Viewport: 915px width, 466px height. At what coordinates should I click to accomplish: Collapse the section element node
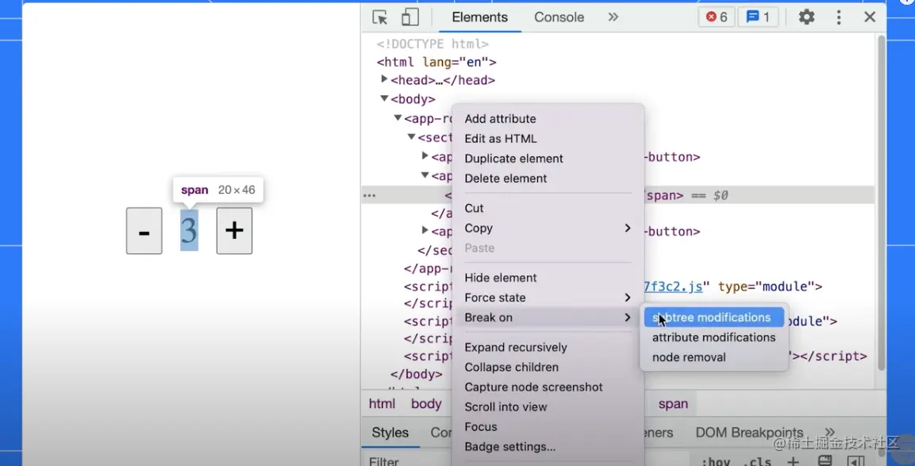[x=411, y=137]
